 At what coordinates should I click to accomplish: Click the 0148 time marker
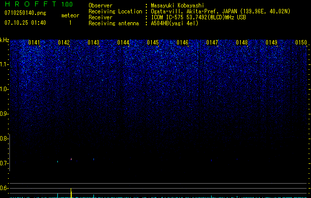coord(242,43)
